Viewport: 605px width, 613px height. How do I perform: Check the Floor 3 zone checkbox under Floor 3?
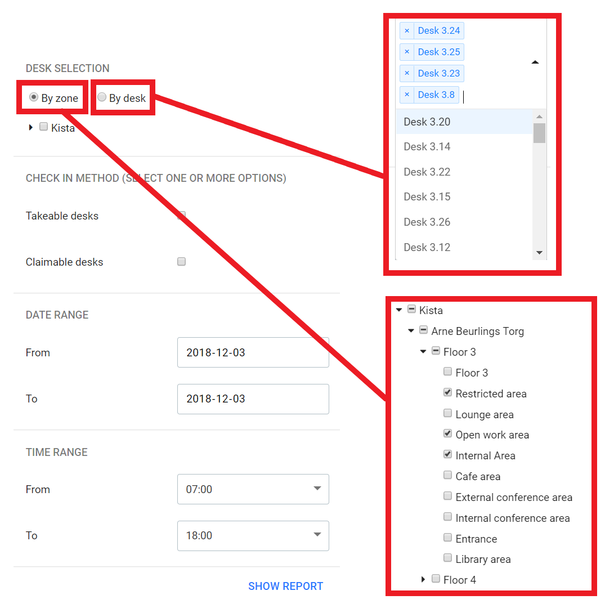click(447, 372)
